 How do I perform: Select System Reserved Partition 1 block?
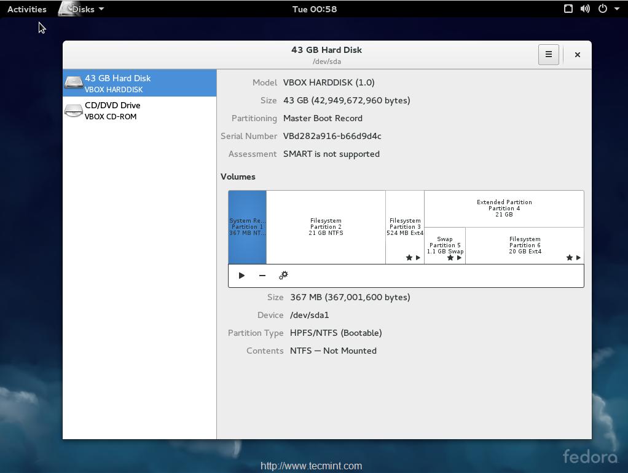click(247, 226)
